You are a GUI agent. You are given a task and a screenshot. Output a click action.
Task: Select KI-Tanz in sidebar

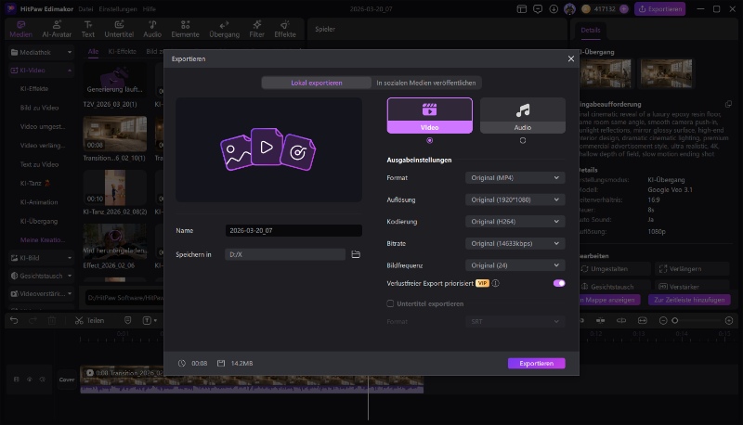pyautogui.click(x=35, y=183)
